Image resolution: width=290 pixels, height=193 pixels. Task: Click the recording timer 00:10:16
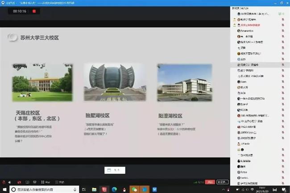pos(19,11)
